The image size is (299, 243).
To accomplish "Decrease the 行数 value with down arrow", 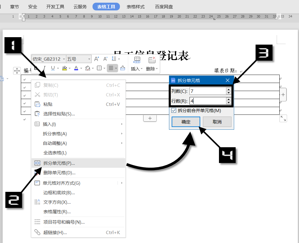I will [x=228, y=103].
